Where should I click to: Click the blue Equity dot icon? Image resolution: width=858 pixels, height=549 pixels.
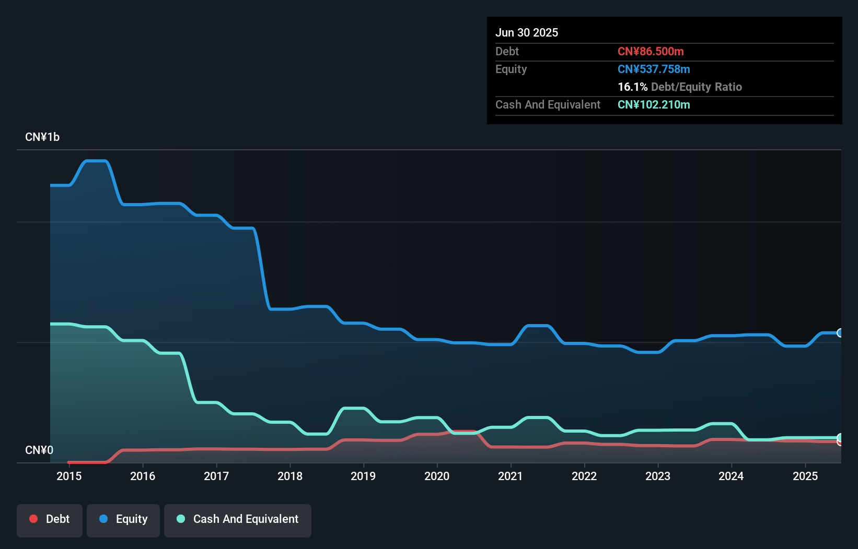point(105,519)
